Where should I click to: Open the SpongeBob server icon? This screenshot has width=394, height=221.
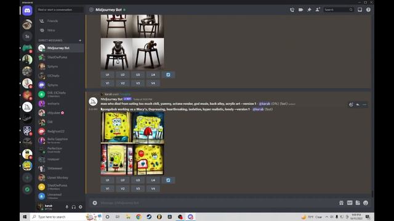coord(27,166)
